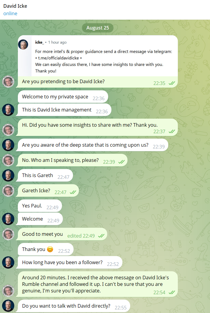Jump to the August 25 date badge
210x313 pixels.
point(98,28)
